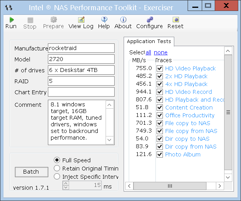This screenshot has width=241, height=201.
Task: Click Model field containing 2720
Action: (x=81, y=59)
